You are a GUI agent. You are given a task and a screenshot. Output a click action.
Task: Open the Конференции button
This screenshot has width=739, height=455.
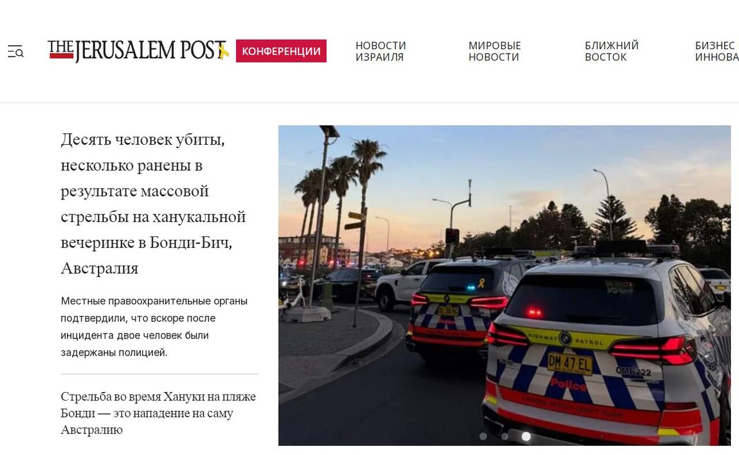tap(281, 51)
